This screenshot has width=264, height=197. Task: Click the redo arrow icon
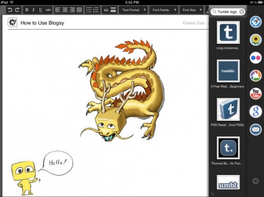pyautogui.click(x=17, y=10)
